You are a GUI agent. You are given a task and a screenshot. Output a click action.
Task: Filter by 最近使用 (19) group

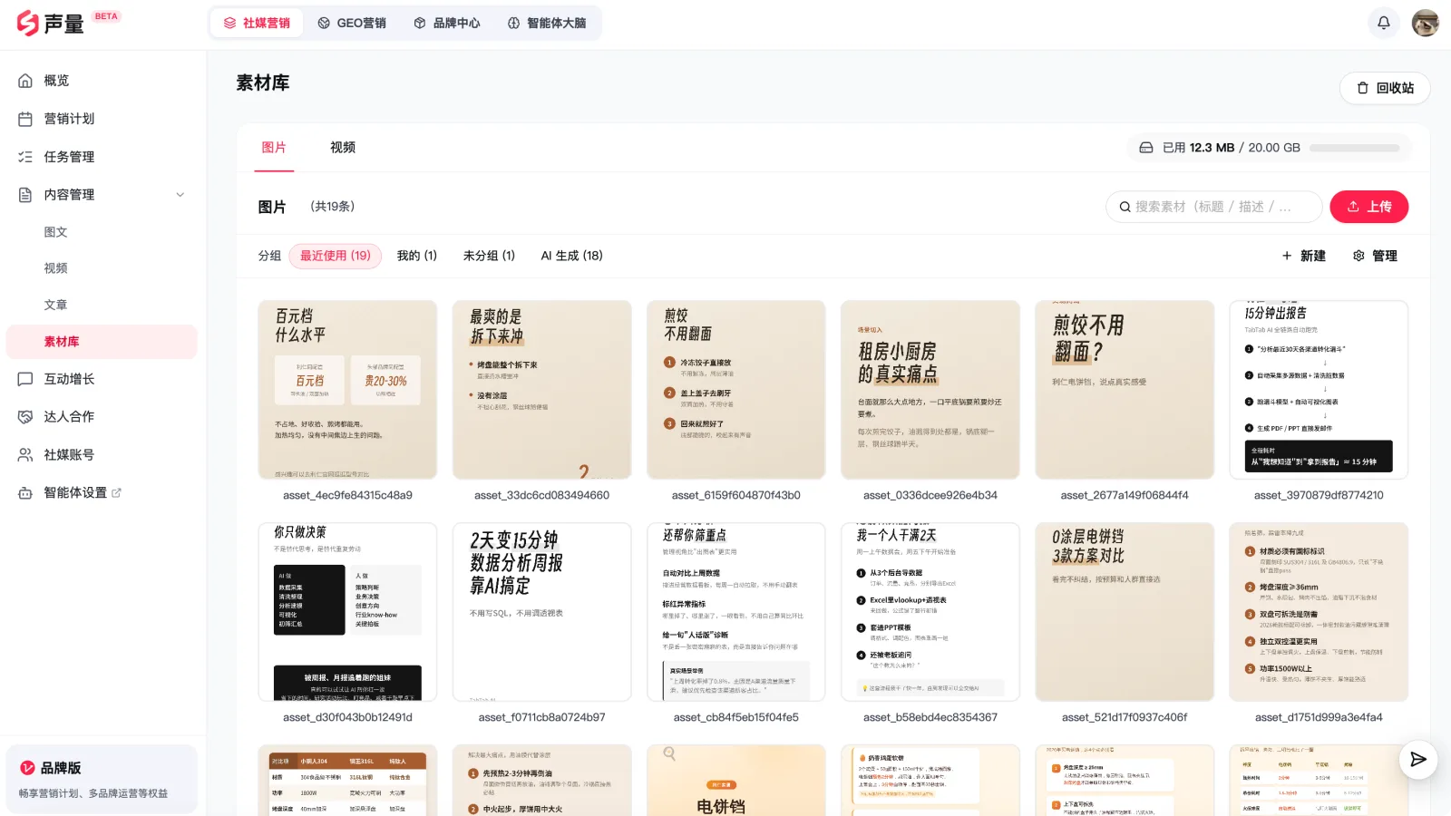tap(336, 256)
